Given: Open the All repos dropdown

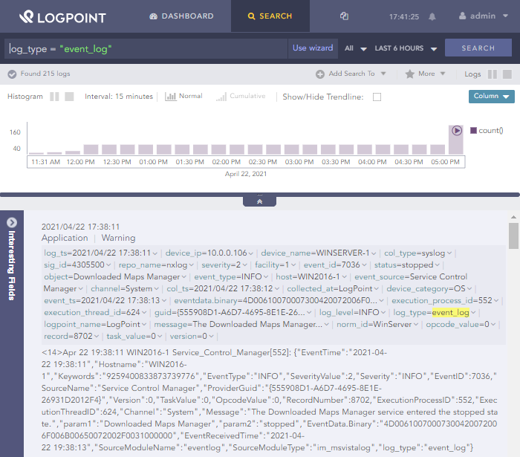Looking at the screenshot, I should (x=355, y=48).
